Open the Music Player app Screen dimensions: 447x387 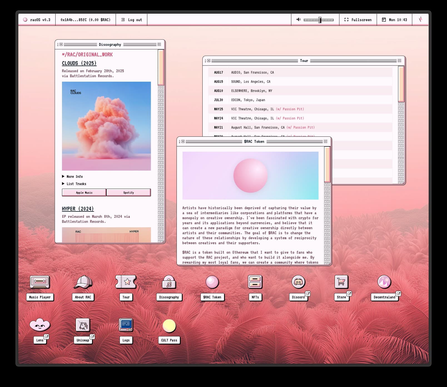[40, 282]
